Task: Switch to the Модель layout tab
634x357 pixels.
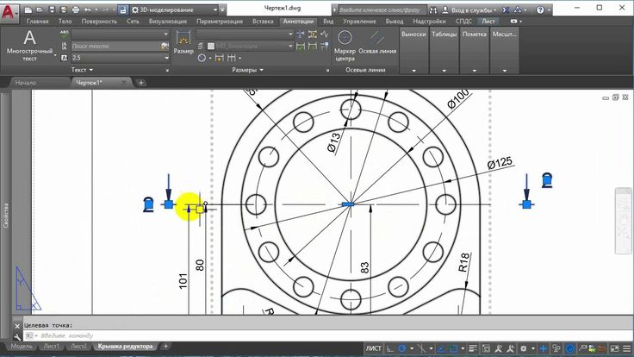Action: [21, 346]
